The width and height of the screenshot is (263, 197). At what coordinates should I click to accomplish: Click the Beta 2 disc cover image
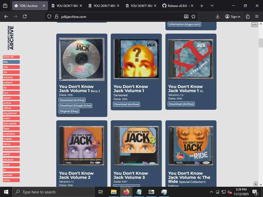[82, 59]
